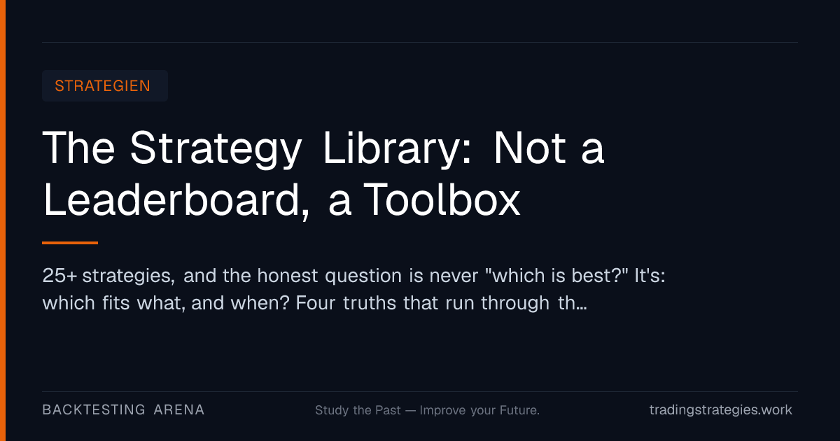
Task: Click the description line starting '25+ strategies'
Action: click(x=353, y=276)
